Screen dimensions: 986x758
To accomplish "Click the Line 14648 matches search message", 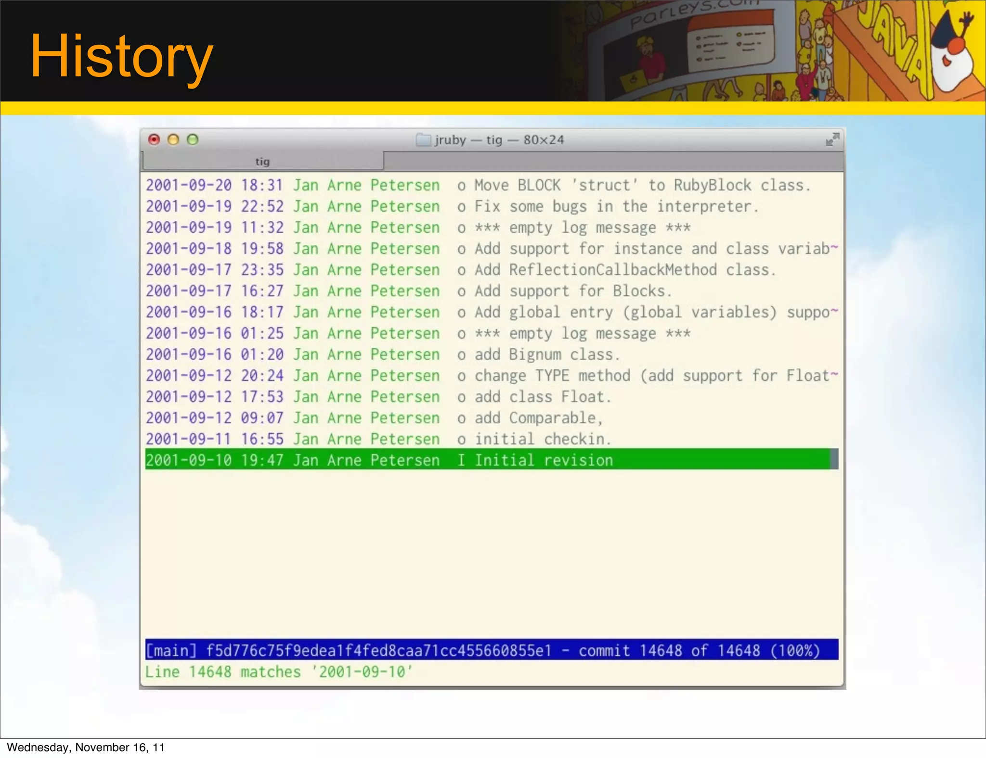I will (279, 672).
